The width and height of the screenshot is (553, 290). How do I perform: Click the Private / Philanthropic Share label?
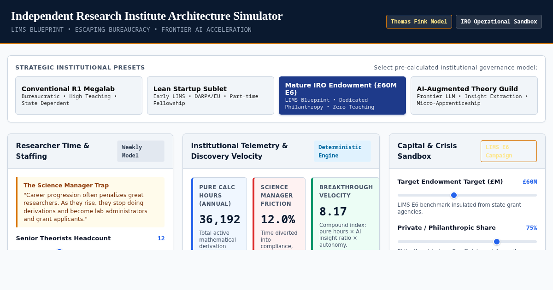point(447,228)
